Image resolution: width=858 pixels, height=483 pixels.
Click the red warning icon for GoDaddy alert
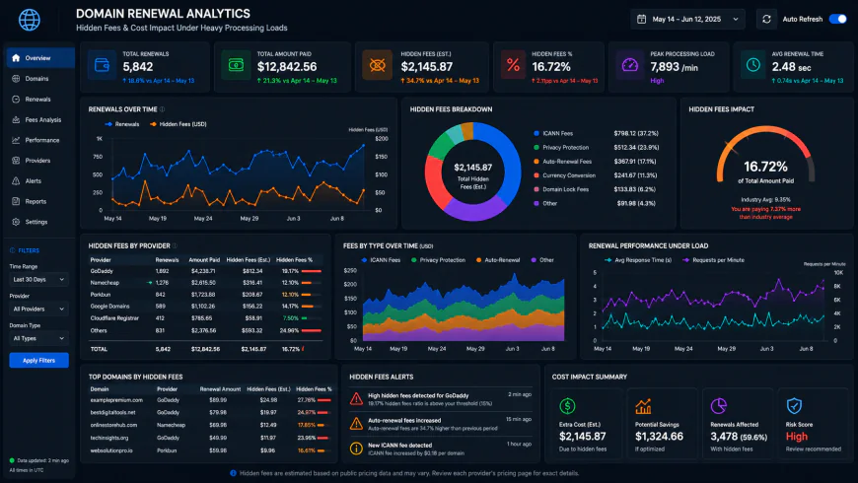(356, 399)
